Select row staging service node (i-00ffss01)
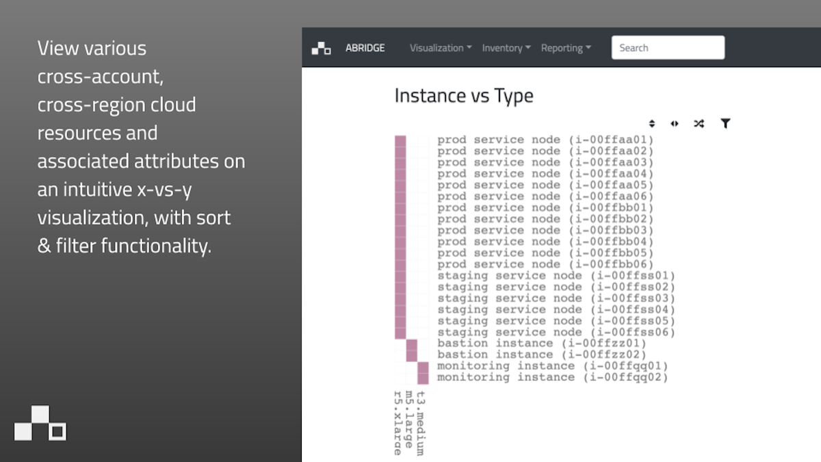 coord(556,276)
